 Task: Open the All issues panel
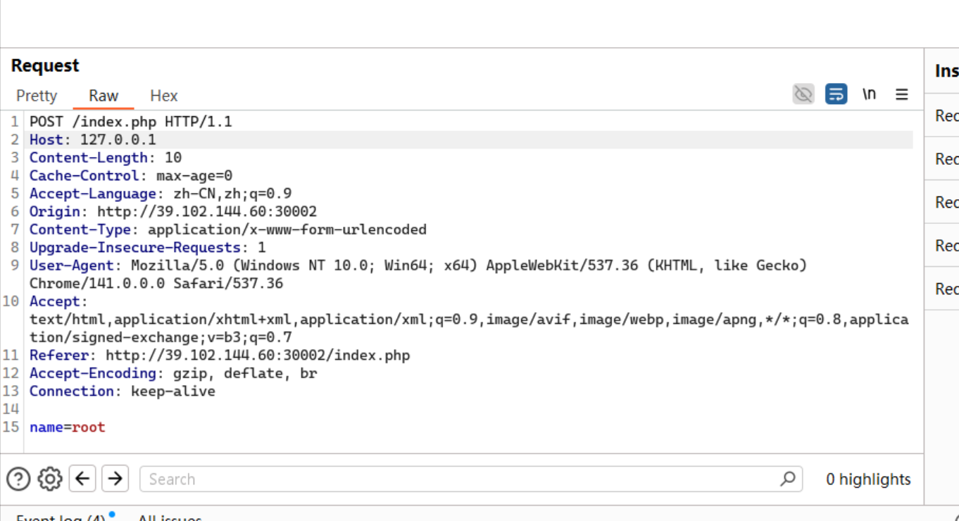coord(169,517)
